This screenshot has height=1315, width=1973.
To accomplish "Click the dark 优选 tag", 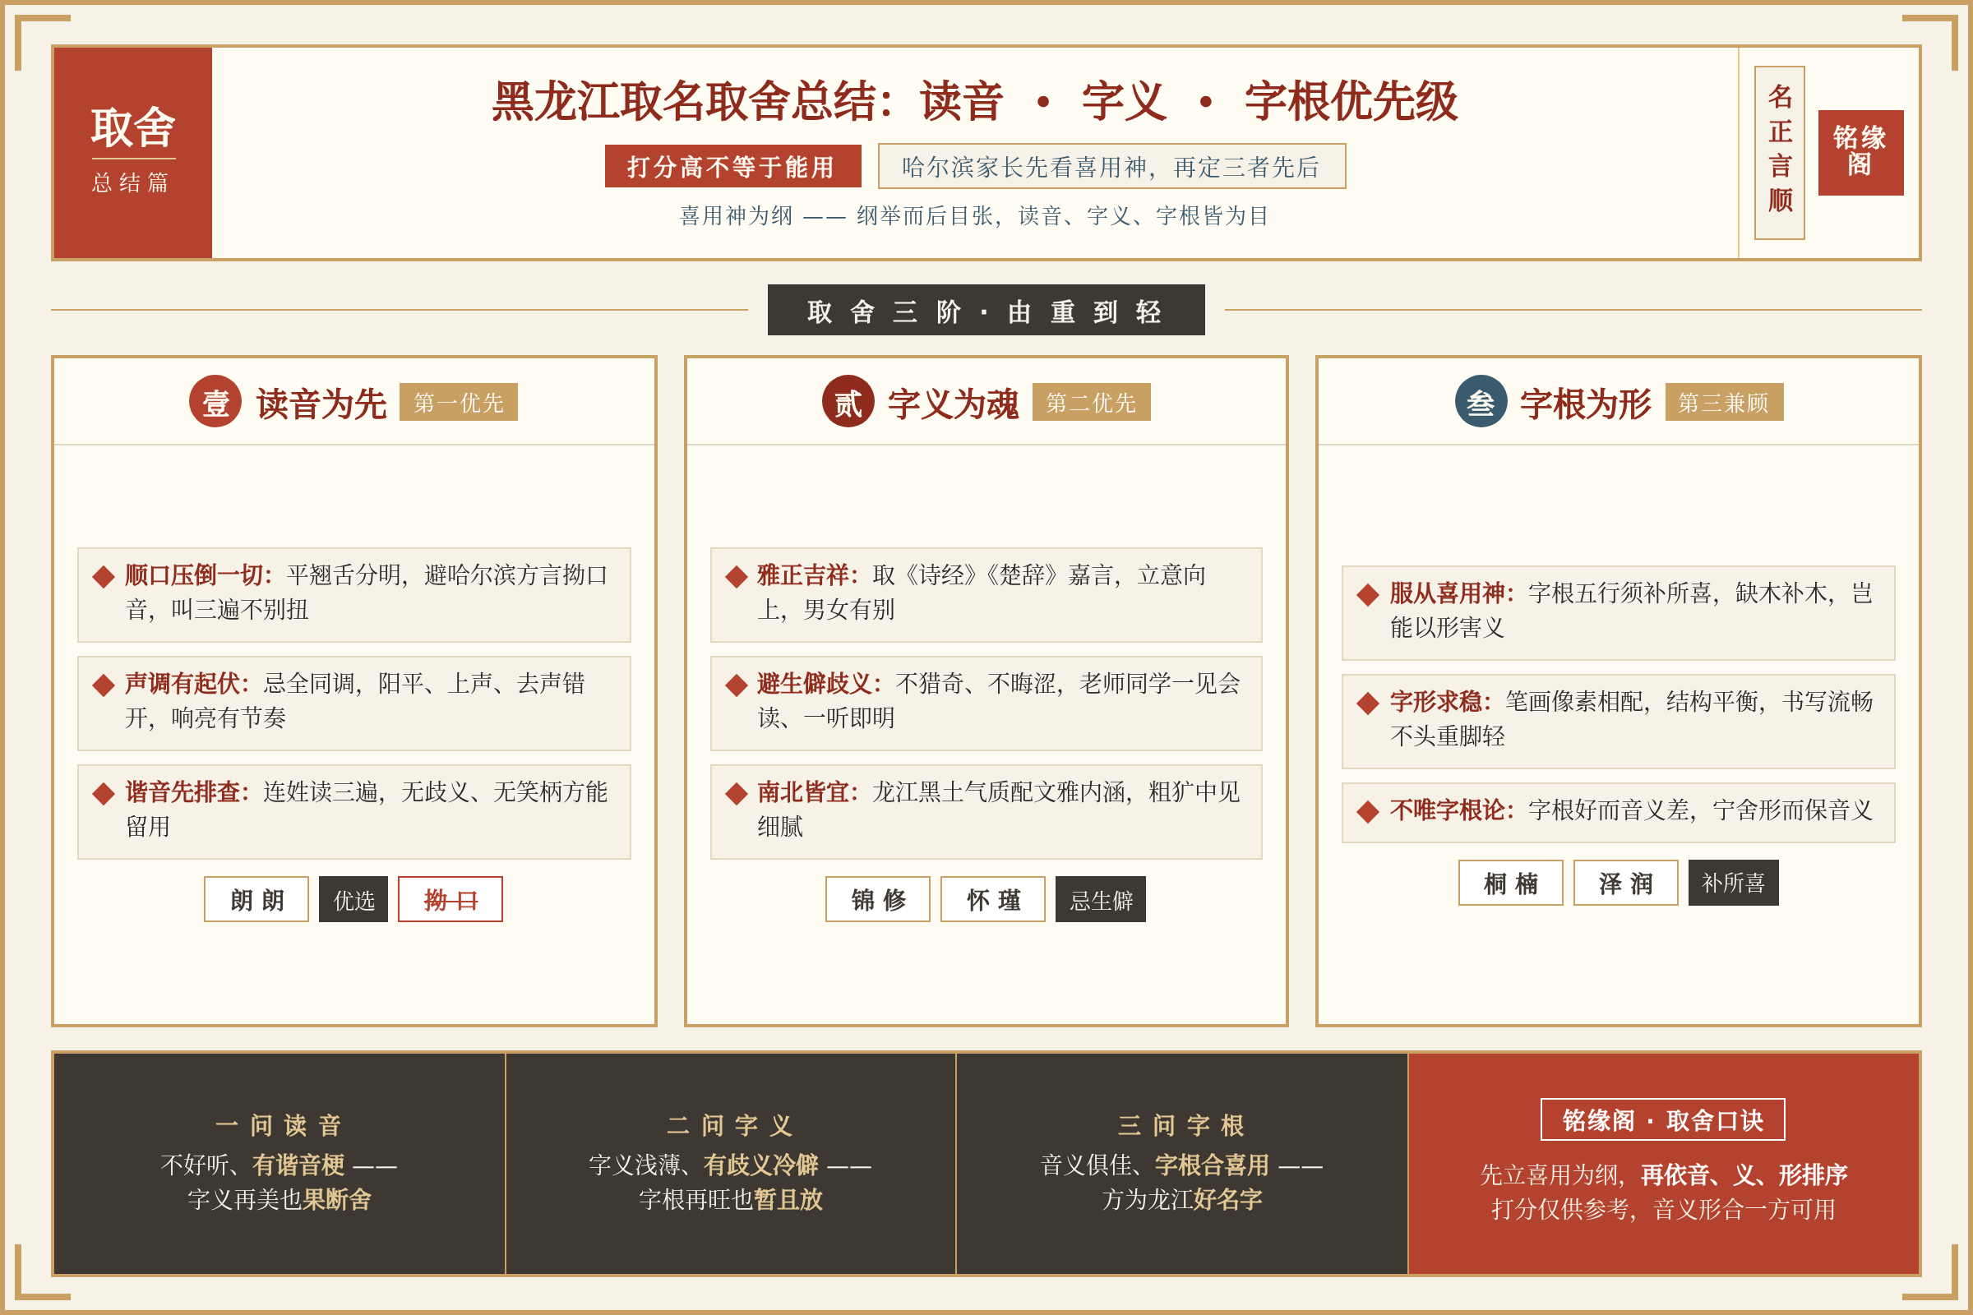I will [353, 899].
